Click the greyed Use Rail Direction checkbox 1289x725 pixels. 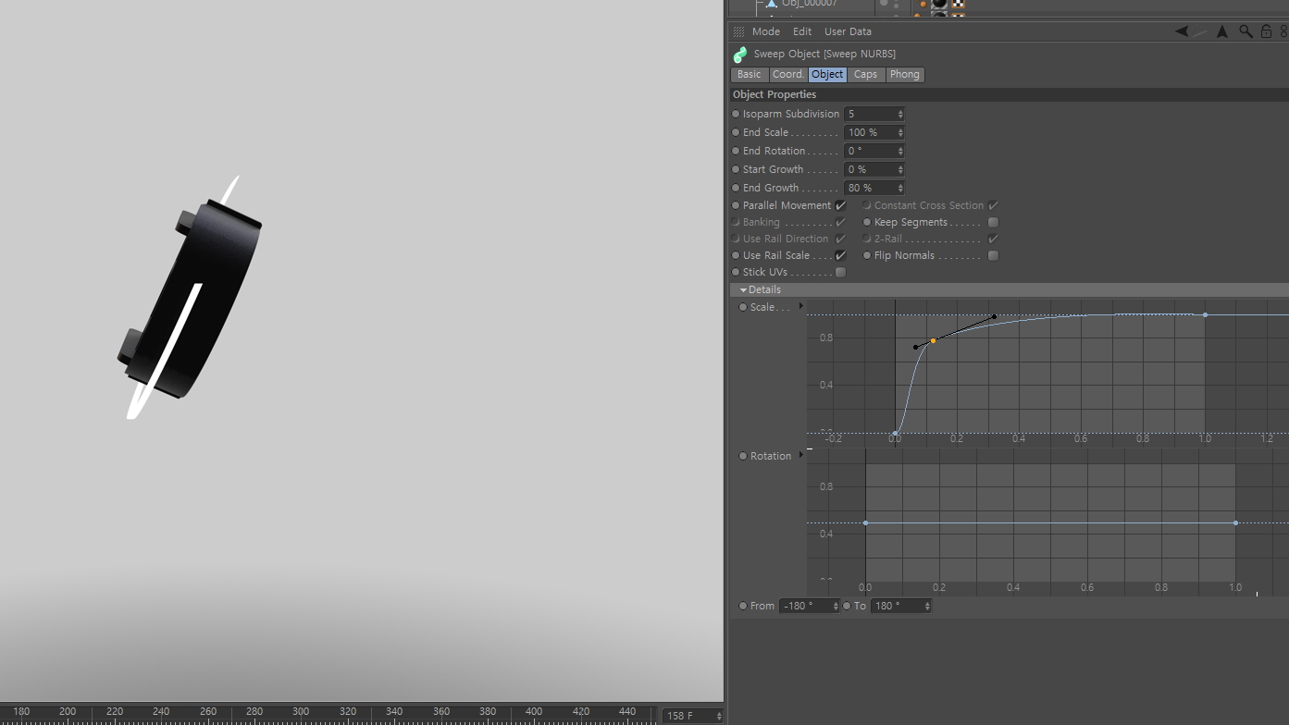coord(840,239)
